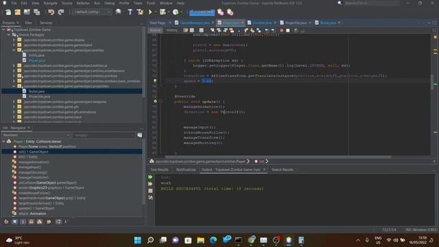Open the Navigate menu
The width and height of the screenshot is (439, 247).
[50, 3]
